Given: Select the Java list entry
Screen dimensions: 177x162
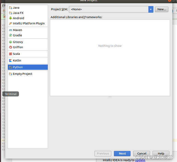Looking at the screenshot, I should tap(28, 8).
